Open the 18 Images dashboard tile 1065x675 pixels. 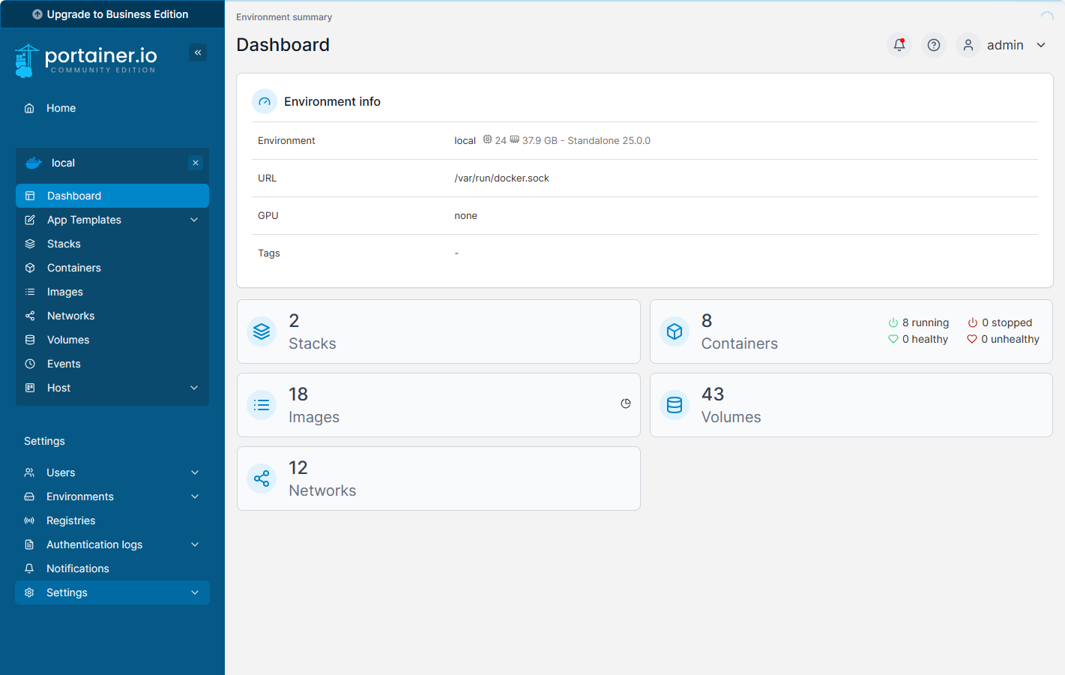pyautogui.click(x=438, y=405)
